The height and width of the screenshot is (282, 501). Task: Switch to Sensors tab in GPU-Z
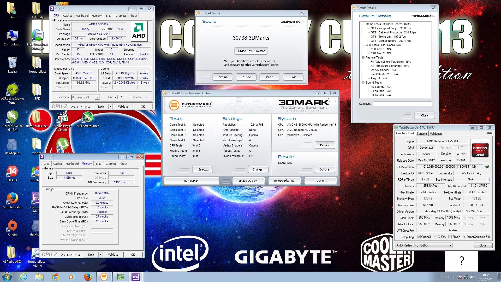422,134
